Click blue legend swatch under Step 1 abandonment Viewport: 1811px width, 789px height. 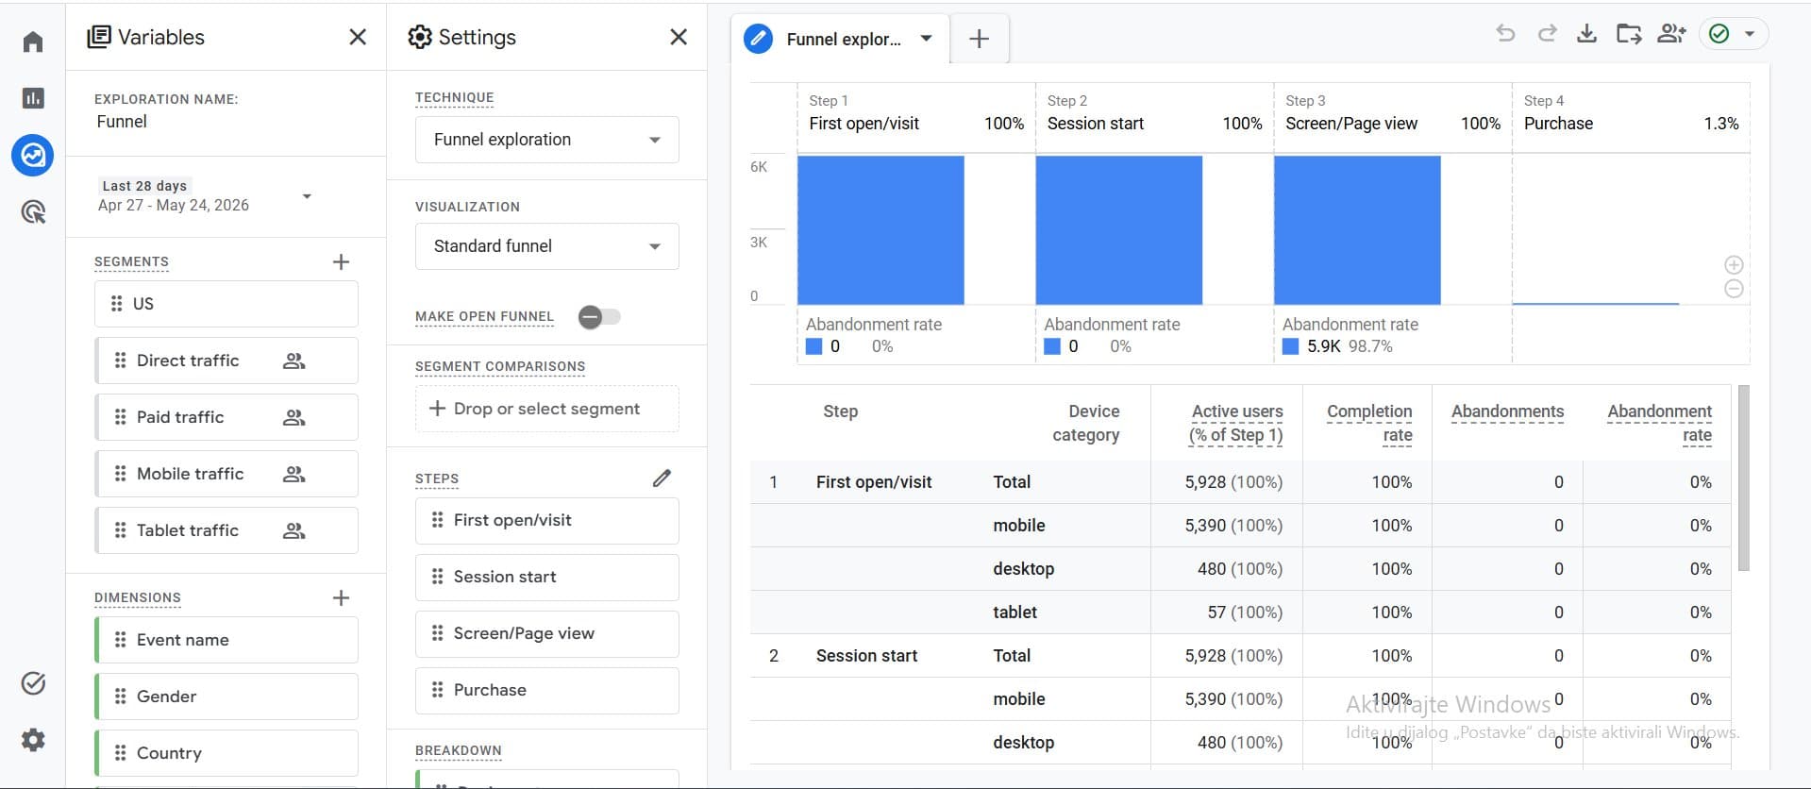point(813,346)
